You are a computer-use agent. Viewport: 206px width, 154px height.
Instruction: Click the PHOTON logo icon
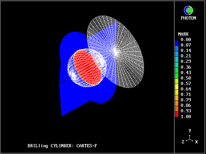(x=189, y=10)
